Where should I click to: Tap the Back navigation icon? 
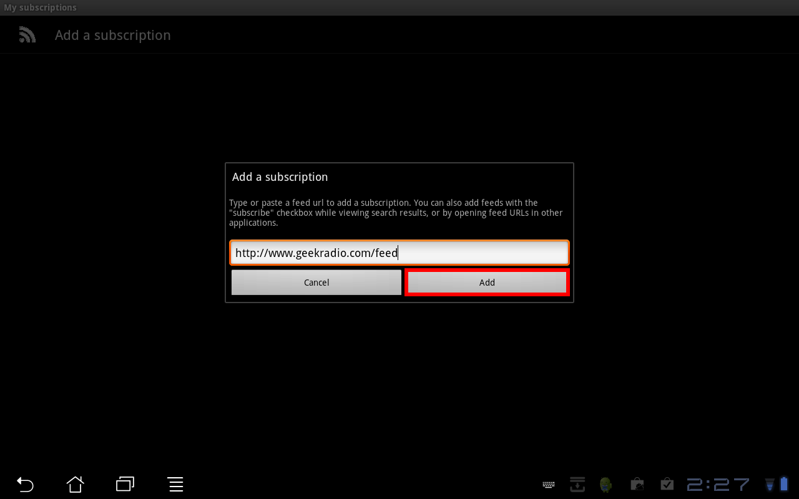(25, 484)
